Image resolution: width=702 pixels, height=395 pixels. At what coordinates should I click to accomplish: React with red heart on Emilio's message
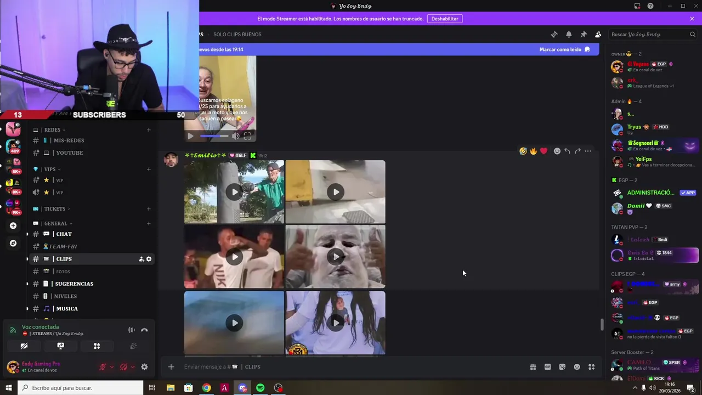544,151
